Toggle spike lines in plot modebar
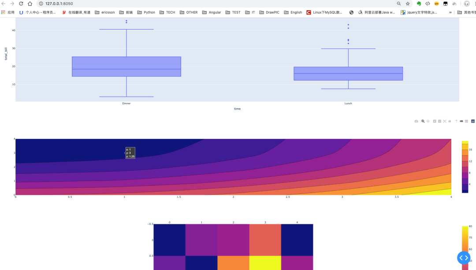 point(456,121)
